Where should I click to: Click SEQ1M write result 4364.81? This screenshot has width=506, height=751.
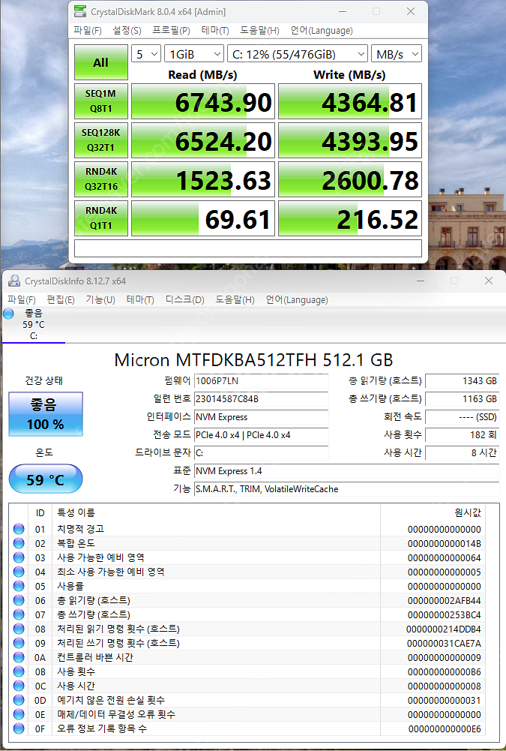350,101
